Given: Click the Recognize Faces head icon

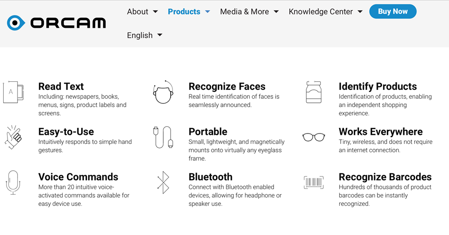Looking at the screenshot, I should tap(163, 92).
